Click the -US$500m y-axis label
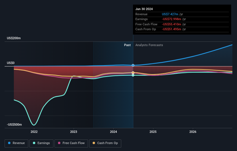 click(x=14, y=124)
